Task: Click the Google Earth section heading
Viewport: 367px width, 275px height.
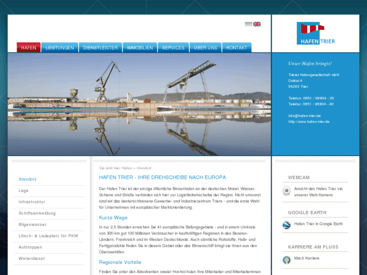Action: tap(307, 212)
